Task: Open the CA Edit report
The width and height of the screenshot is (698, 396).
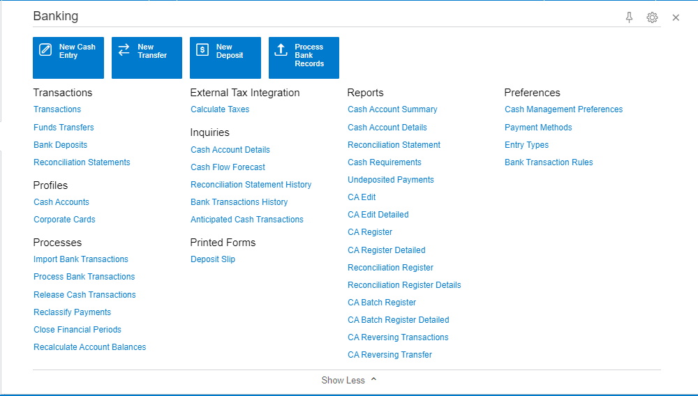Action: [x=362, y=197]
